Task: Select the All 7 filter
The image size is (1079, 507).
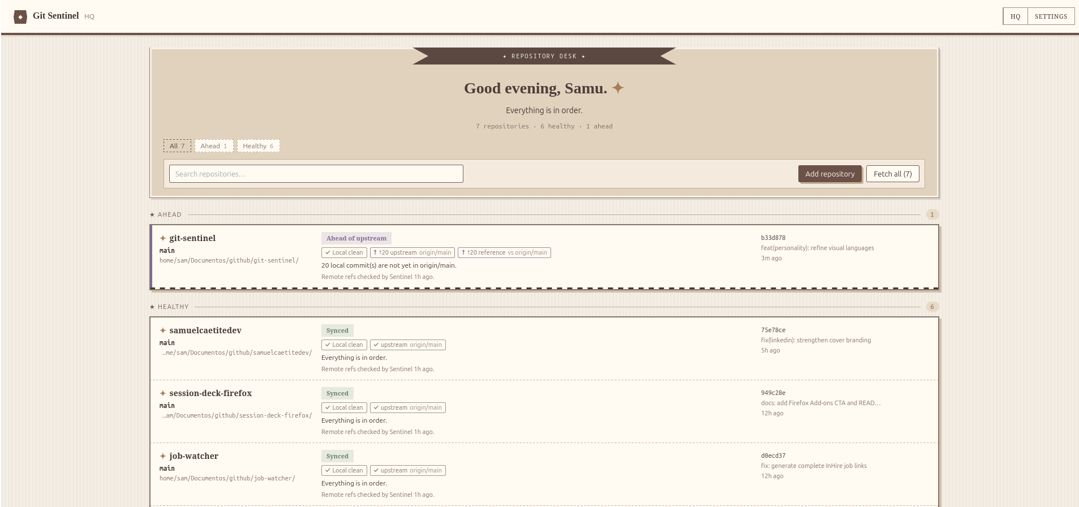Action: point(177,146)
